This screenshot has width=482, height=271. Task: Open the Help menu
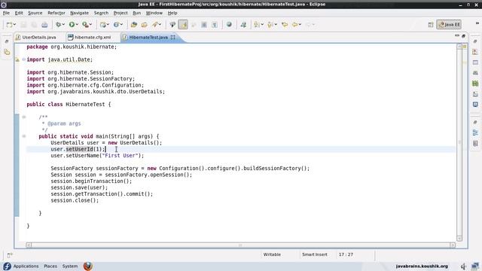(172, 13)
